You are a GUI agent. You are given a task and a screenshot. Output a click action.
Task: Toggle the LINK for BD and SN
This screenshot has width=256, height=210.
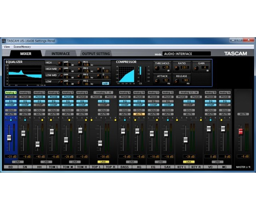click(x=18, y=162)
